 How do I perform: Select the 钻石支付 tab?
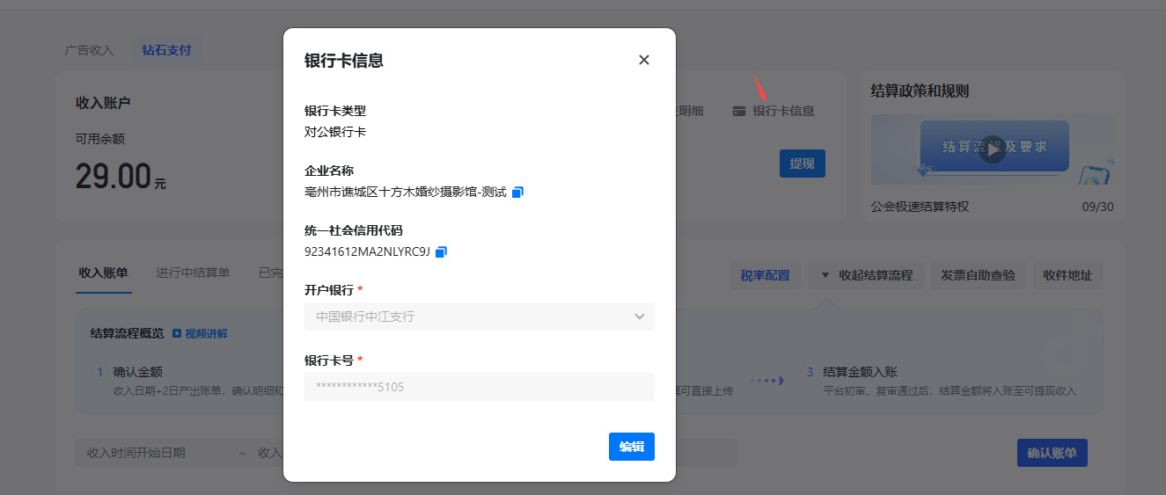166,50
